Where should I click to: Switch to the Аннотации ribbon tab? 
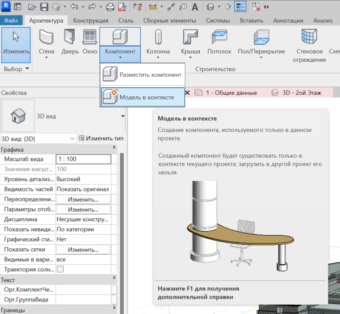(x=288, y=21)
